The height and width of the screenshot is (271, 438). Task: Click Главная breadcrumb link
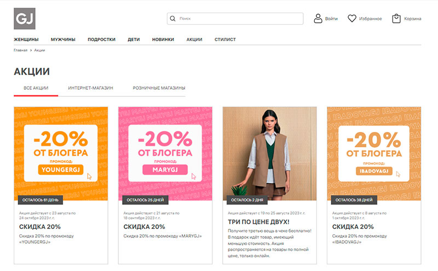click(20, 50)
